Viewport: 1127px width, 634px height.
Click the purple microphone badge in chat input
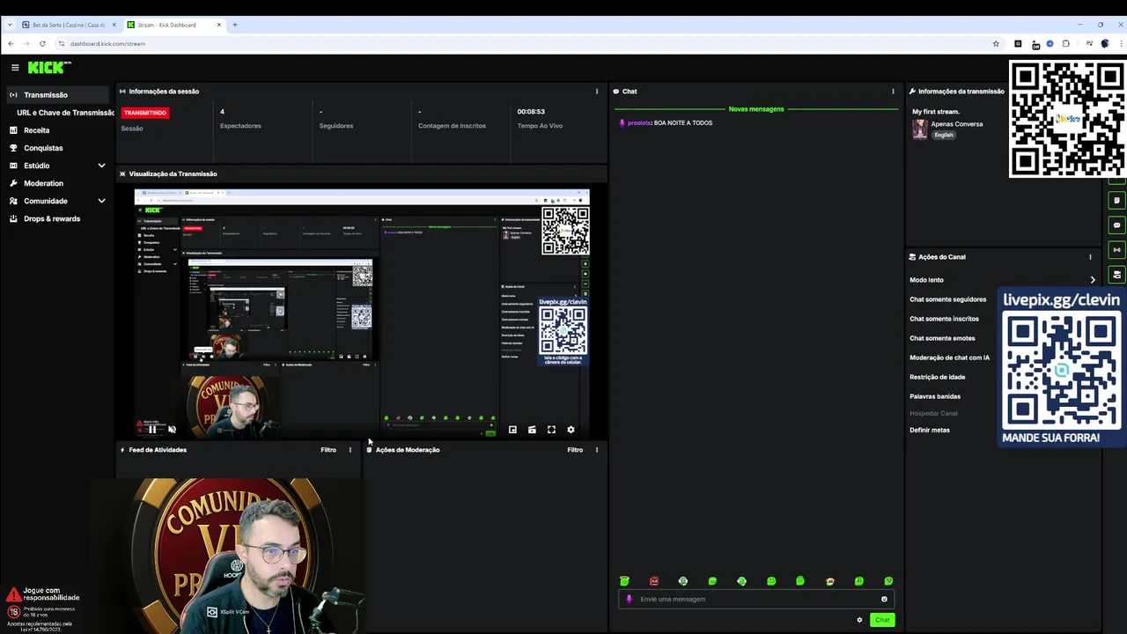(x=629, y=599)
